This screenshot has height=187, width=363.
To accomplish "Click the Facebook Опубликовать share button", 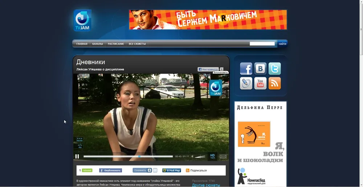I will point(110,170).
